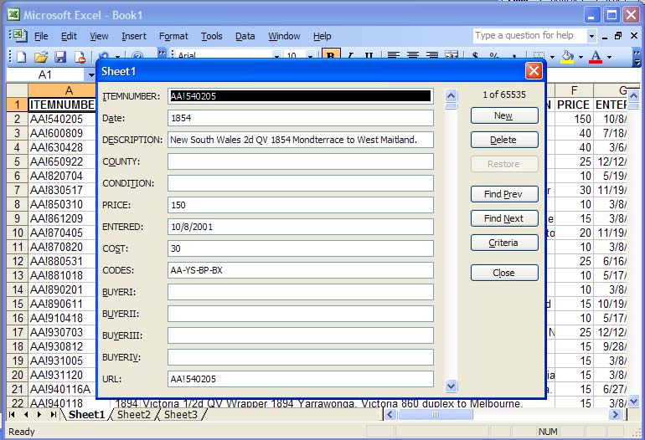Click the New blank workbook toolbar icon
The width and height of the screenshot is (645, 440).
[22, 57]
